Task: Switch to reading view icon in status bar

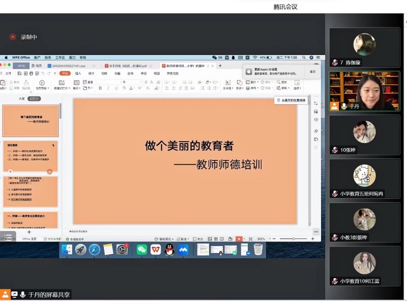Action: pos(222,239)
